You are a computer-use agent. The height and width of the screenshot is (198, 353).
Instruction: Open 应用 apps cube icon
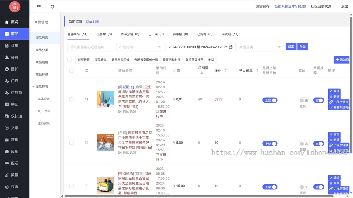[x=7, y=152]
